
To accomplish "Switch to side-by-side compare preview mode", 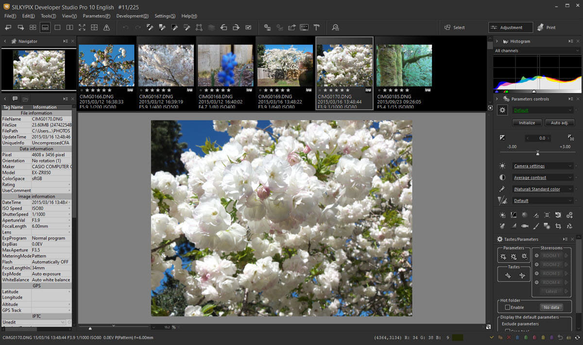I will tap(69, 27).
